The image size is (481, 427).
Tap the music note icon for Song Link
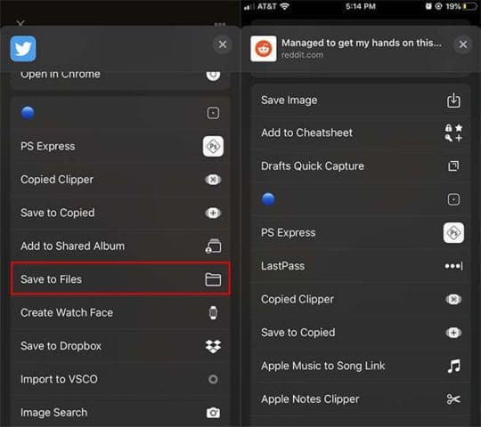pos(453,366)
